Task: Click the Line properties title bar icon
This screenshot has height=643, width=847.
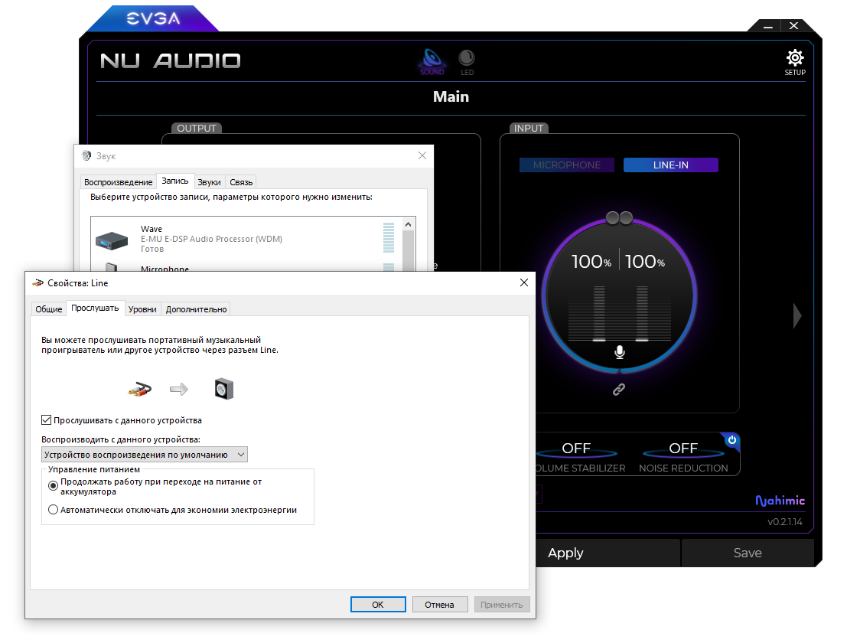Action: (37, 282)
